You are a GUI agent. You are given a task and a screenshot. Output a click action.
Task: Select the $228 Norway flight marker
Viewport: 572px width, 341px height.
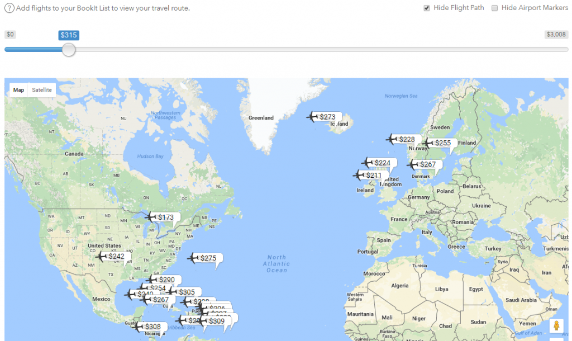403,139
